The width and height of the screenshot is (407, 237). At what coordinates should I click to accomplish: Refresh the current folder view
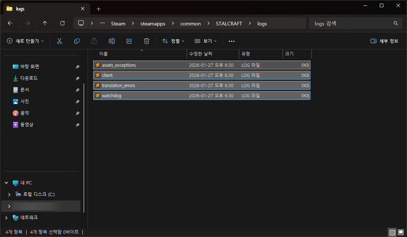point(62,23)
